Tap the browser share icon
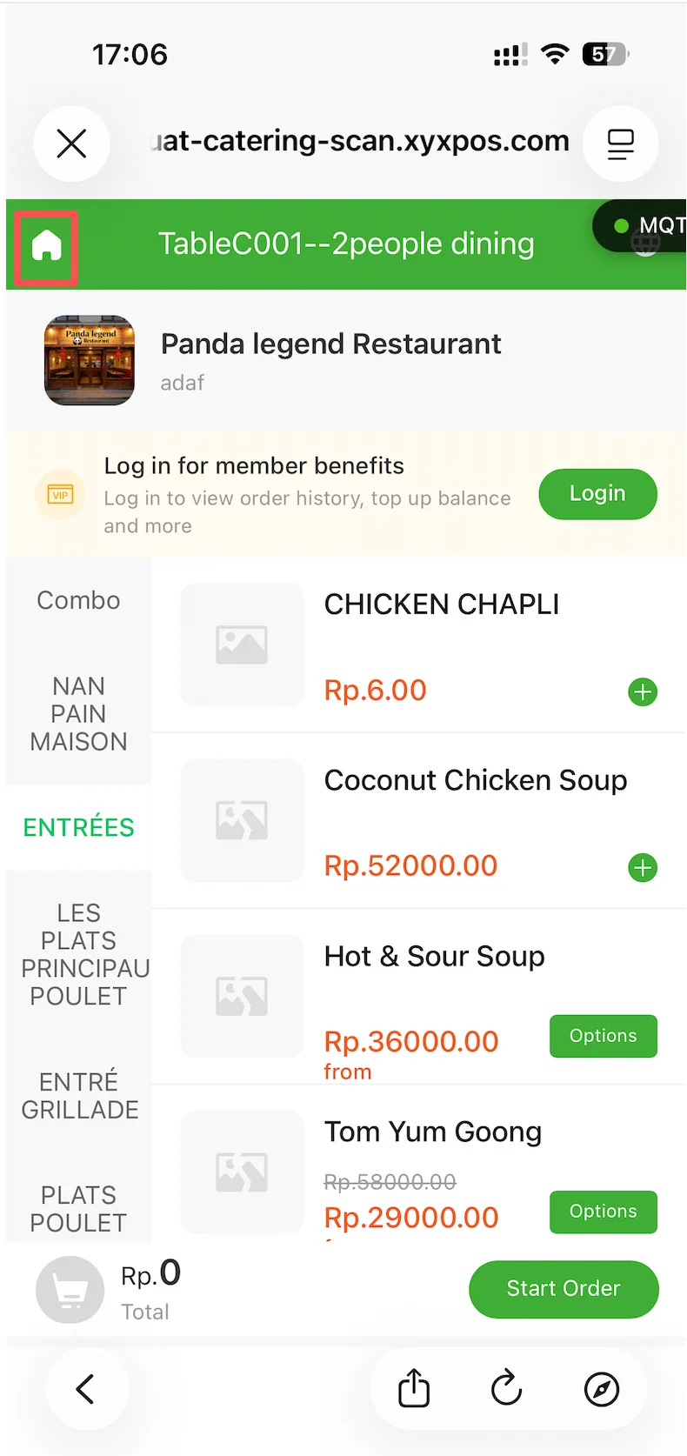 point(414,1388)
